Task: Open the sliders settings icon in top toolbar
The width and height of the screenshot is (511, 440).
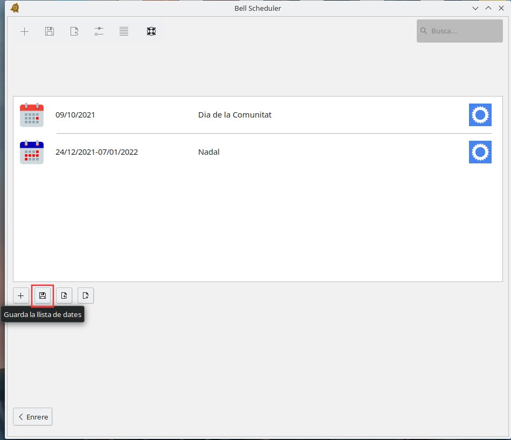Action: [99, 31]
